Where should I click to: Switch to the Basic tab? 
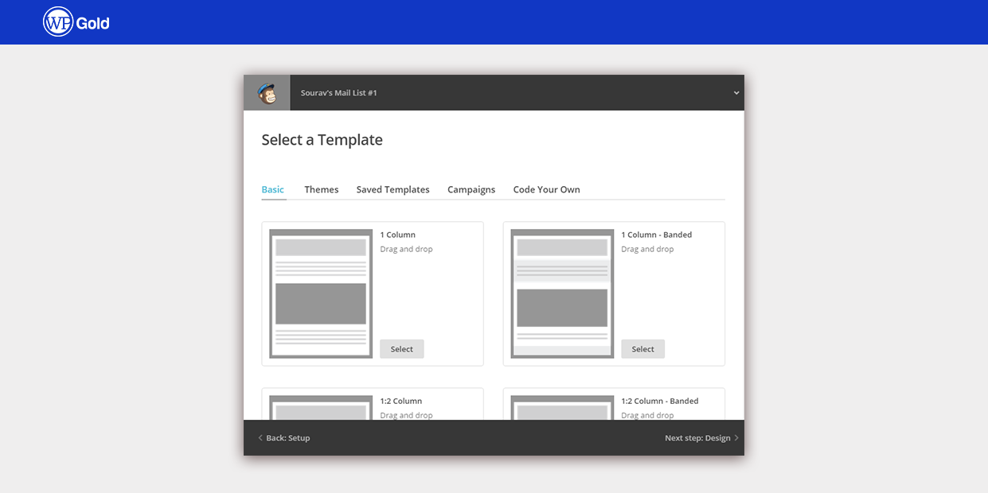click(272, 189)
